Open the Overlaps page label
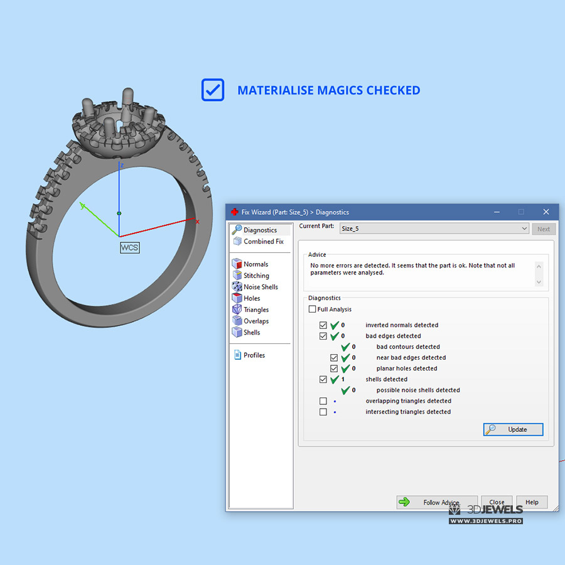 point(256,321)
